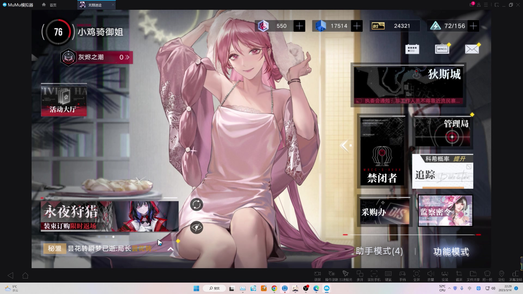This screenshot has width=523, height=294.
Task: Open the multi-instance (多开) tool
Action: 360,275
